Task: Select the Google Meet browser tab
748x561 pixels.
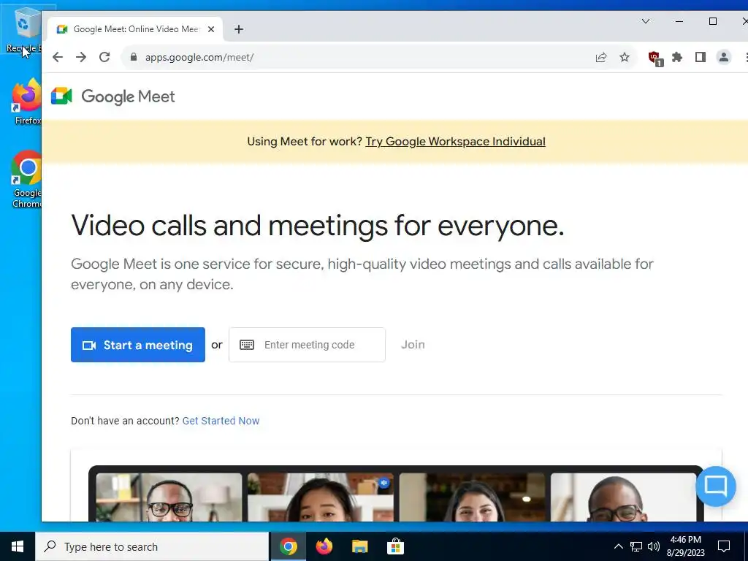Action: (x=135, y=29)
